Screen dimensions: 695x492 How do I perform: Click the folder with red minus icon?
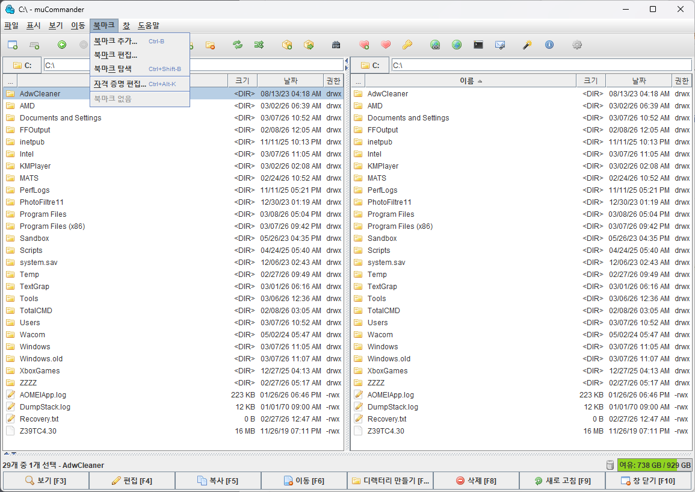point(210,45)
